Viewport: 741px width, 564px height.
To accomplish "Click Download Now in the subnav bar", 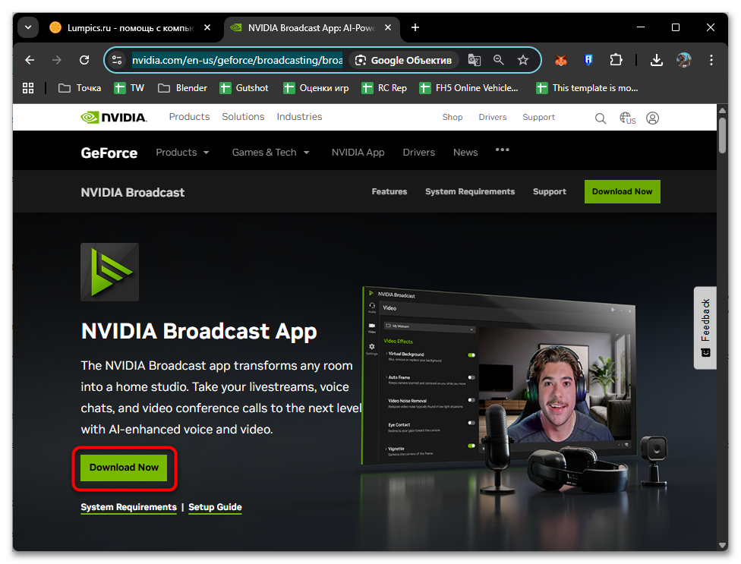I will point(622,191).
